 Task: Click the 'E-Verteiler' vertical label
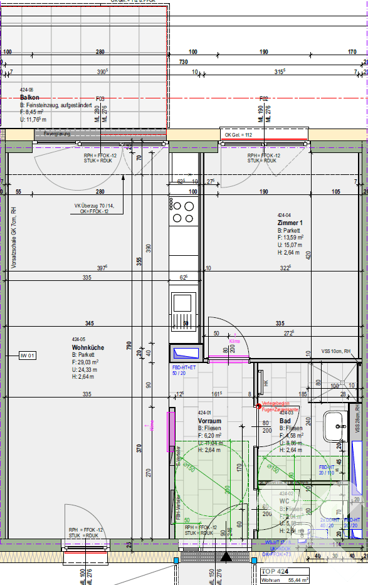coord(178,456)
